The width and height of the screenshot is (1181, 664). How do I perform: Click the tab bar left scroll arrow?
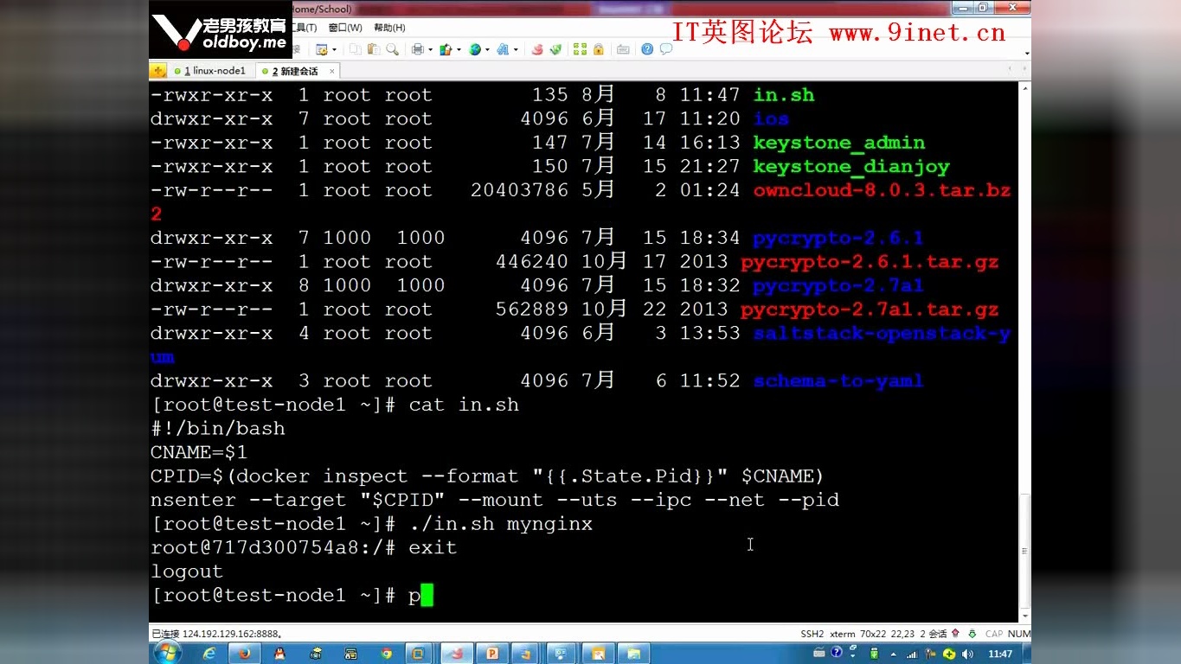tap(1010, 68)
